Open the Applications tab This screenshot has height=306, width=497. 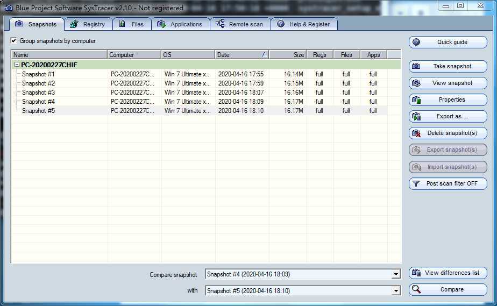pyautogui.click(x=180, y=24)
